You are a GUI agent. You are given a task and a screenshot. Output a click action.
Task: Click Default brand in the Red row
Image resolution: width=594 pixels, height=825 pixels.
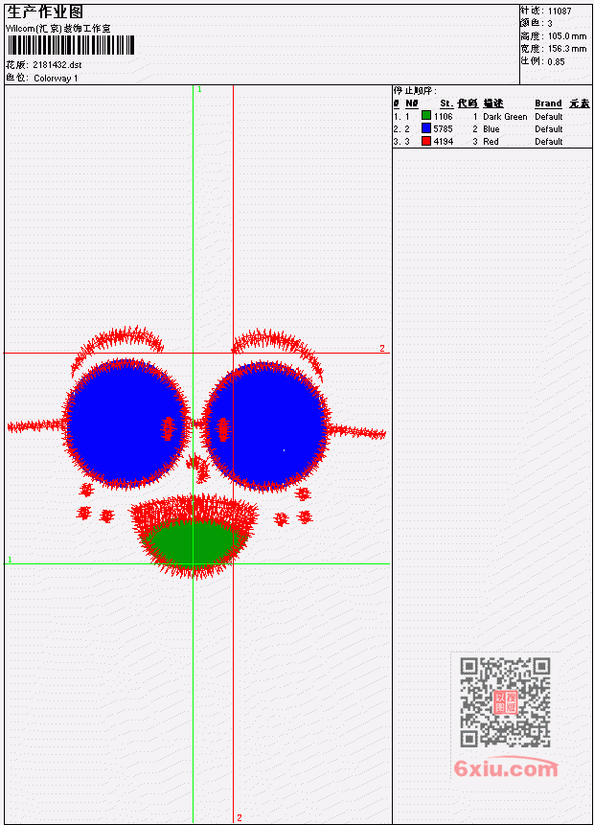click(x=549, y=142)
